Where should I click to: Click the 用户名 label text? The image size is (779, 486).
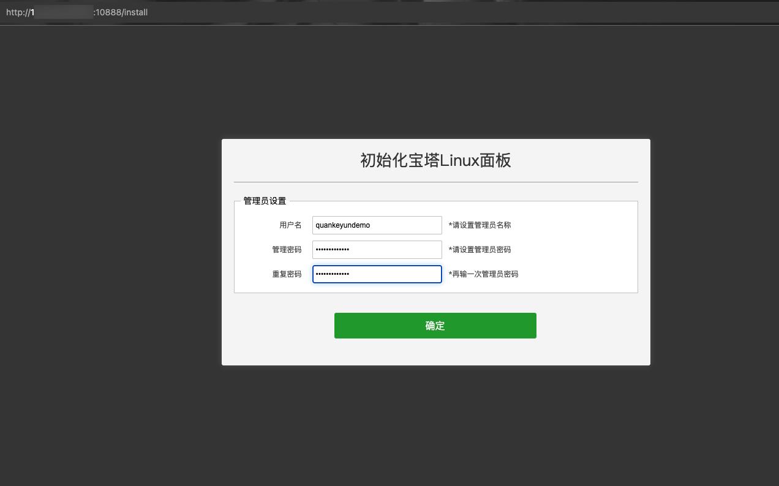(x=290, y=225)
